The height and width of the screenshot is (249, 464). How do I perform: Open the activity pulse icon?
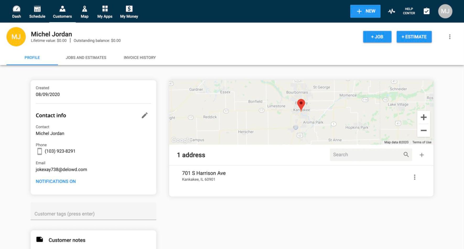click(391, 11)
